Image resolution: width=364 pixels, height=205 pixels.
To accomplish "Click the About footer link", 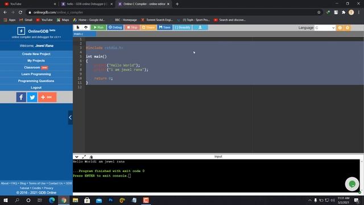I will pyautogui.click(x=5, y=183).
